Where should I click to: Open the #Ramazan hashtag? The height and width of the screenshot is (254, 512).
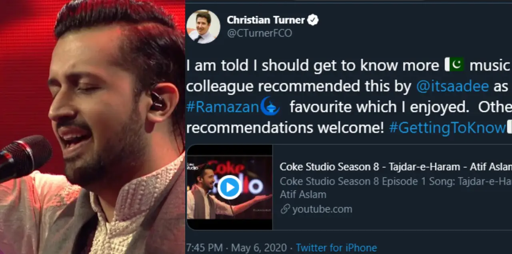pyautogui.click(x=222, y=107)
